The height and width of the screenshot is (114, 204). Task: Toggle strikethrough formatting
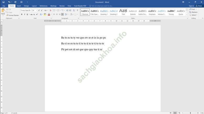pos(31,14)
